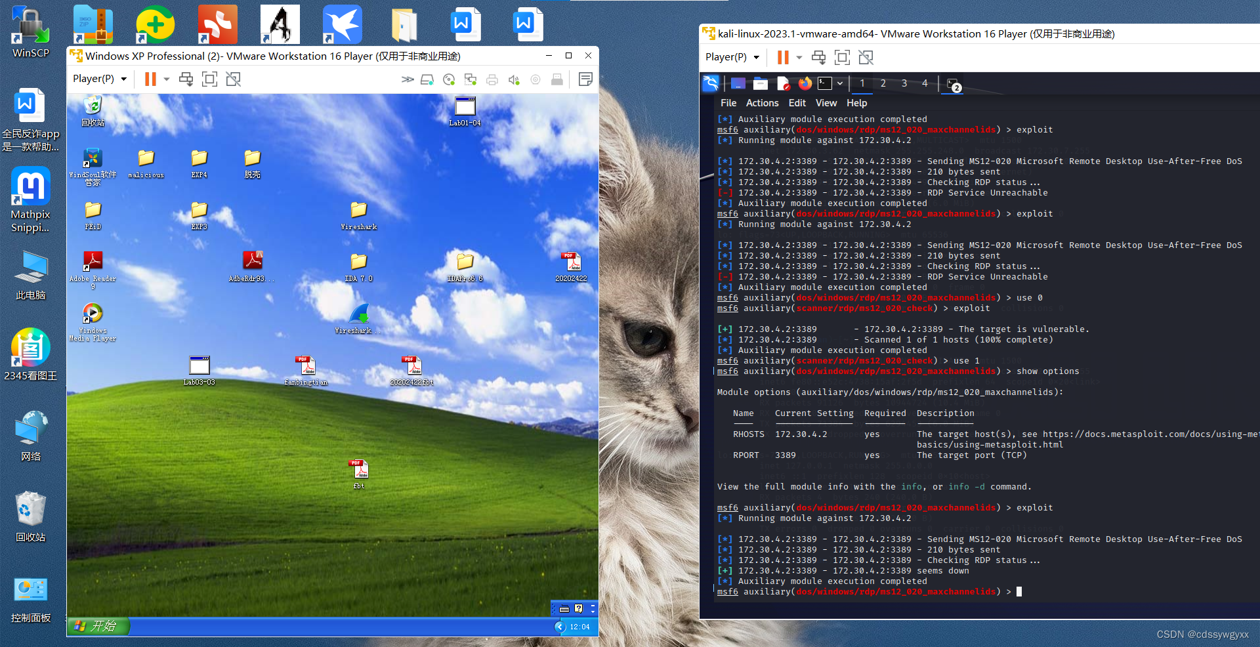Click the Windows XP Start button
Image resolution: width=1260 pixels, height=647 pixels.
[98, 627]
